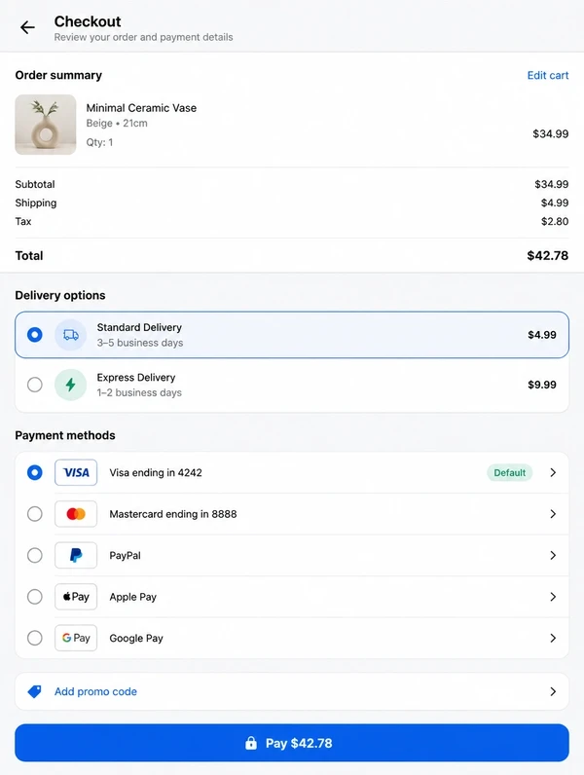Expand Visa card details chevron

point(553,472)
